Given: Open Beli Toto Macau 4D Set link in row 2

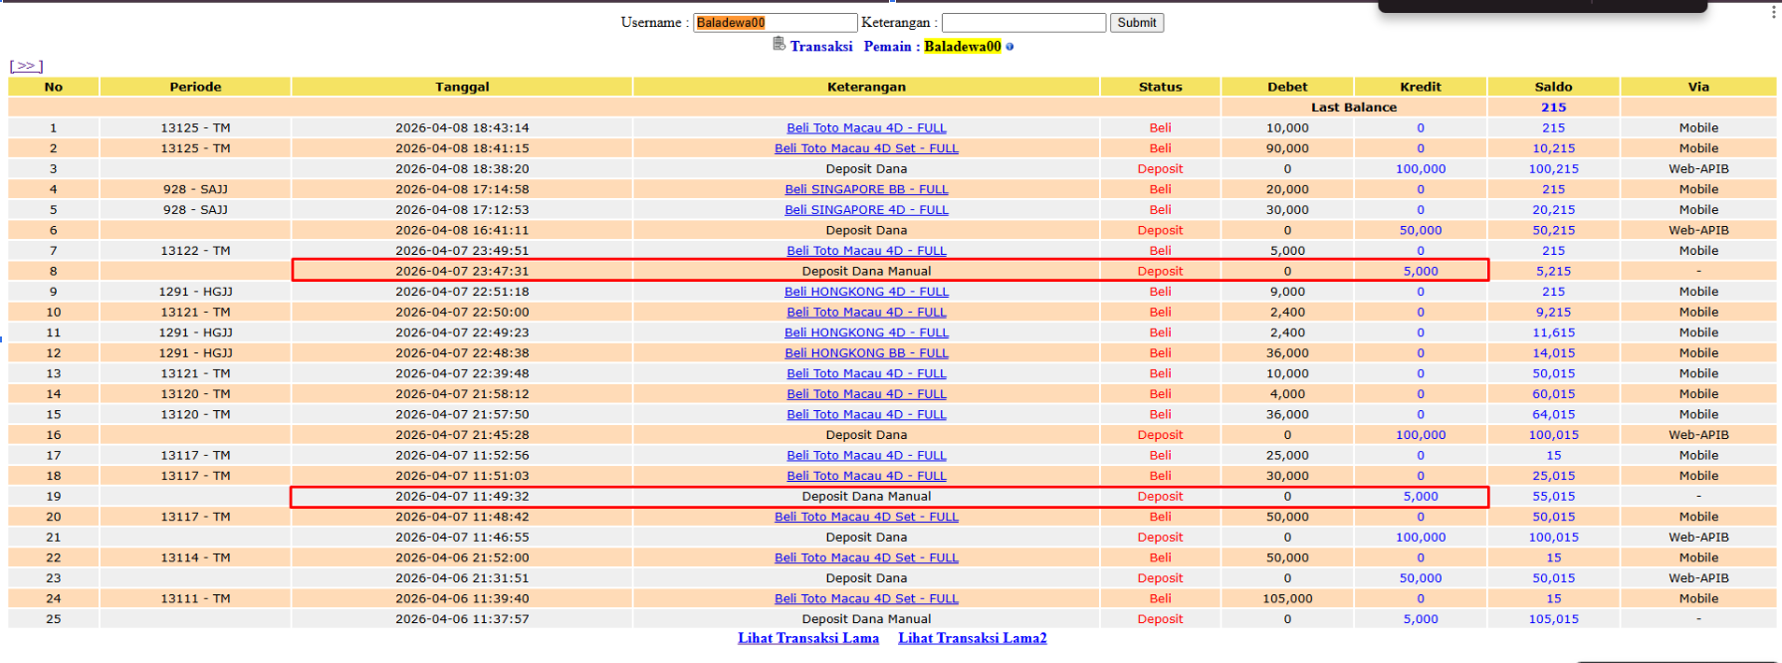Looking at the screenshot, I should pos(866,148).
